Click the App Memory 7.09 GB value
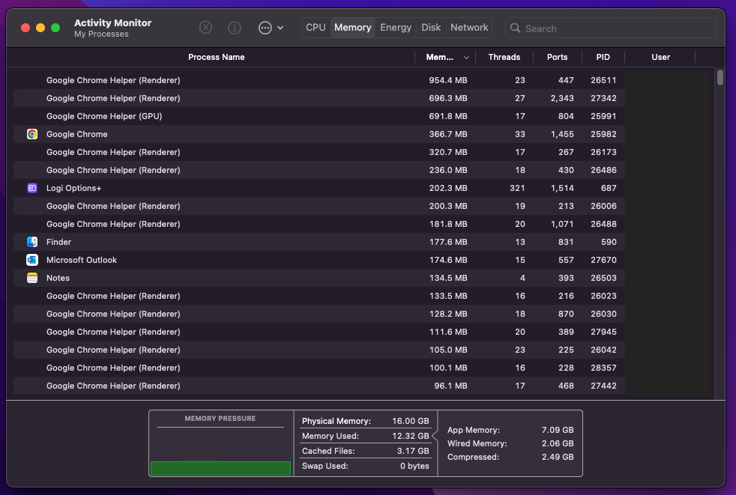 (558, 430)
